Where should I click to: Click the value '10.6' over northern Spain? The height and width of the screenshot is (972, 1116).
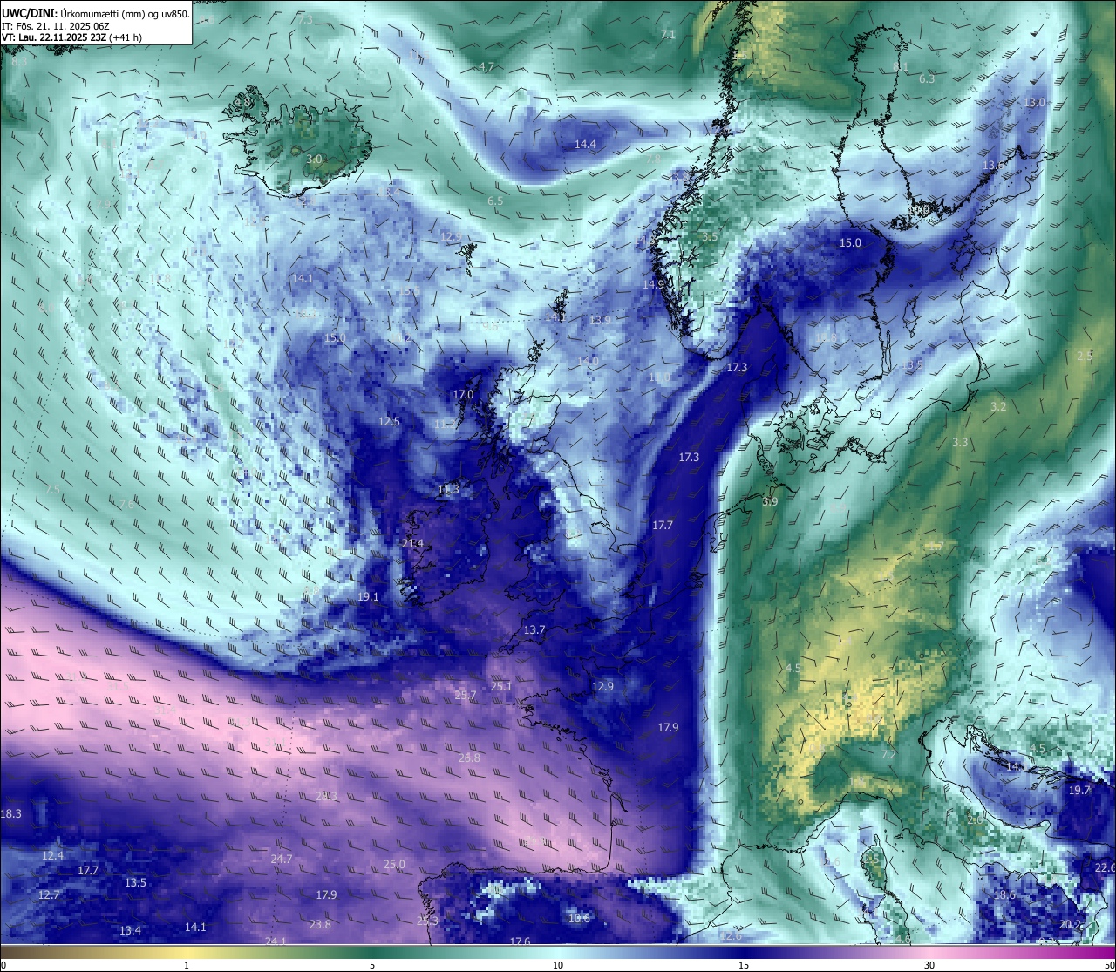point(579,919)
